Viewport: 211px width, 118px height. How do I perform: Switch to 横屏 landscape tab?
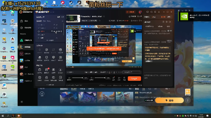[59, 17]
